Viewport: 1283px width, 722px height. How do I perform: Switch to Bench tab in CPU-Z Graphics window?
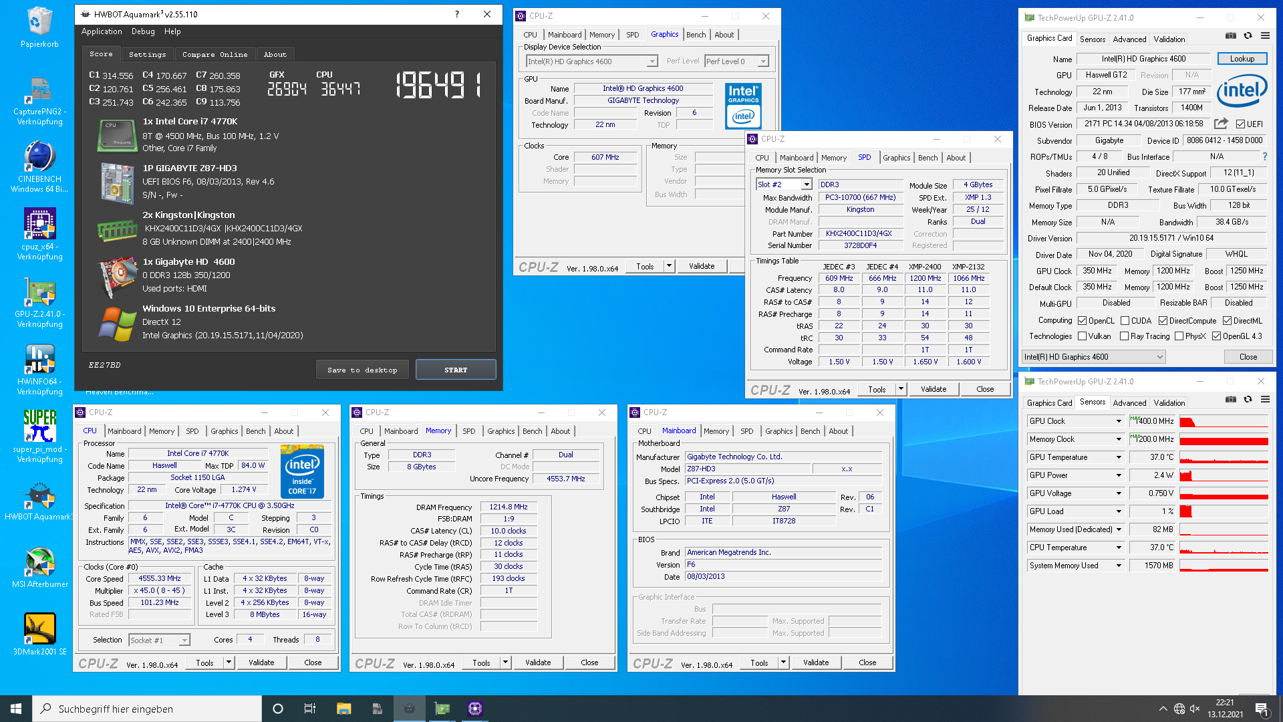696,35
